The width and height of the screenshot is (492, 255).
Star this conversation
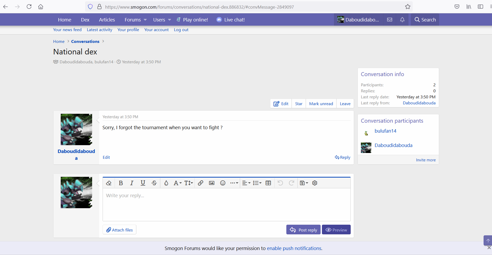299,104
